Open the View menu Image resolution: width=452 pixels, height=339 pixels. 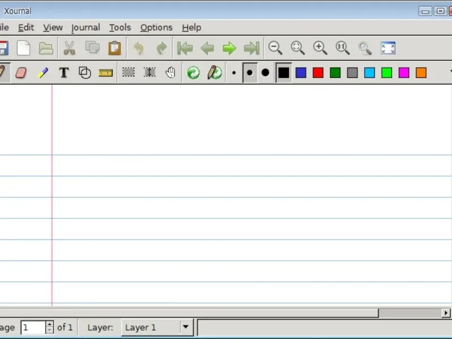pos(53,27)
